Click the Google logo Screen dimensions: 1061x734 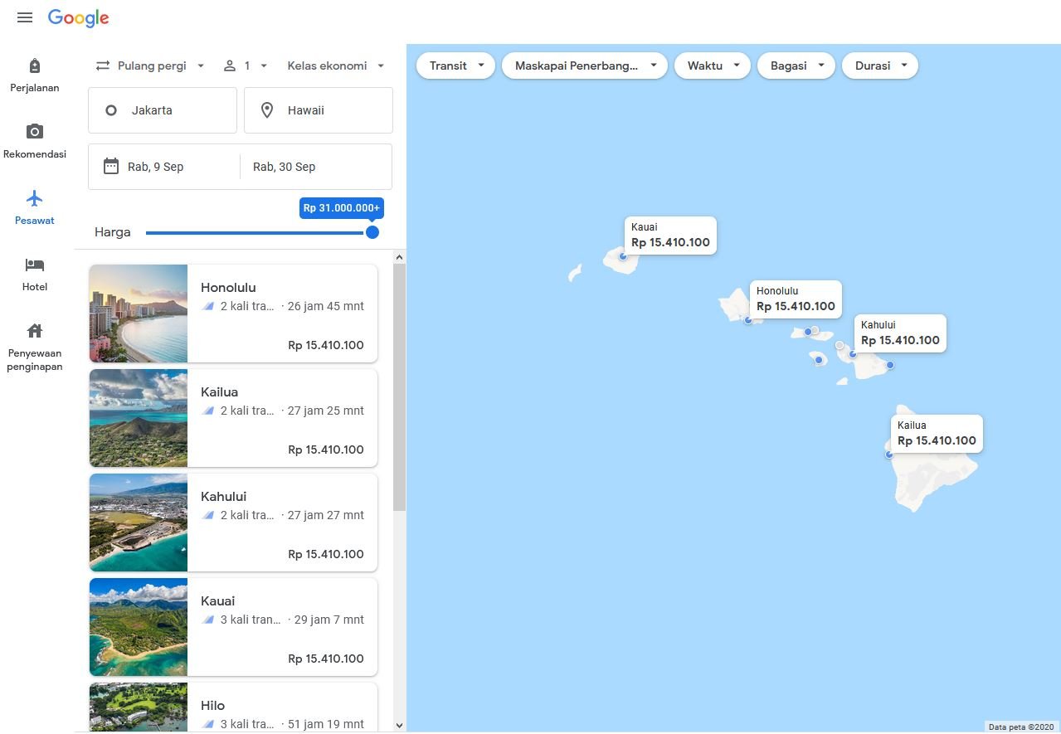[x=78, y=18]
